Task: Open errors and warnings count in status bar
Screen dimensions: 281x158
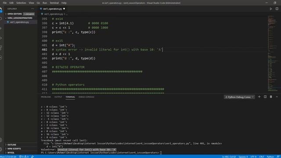Action: click(24, 157)
